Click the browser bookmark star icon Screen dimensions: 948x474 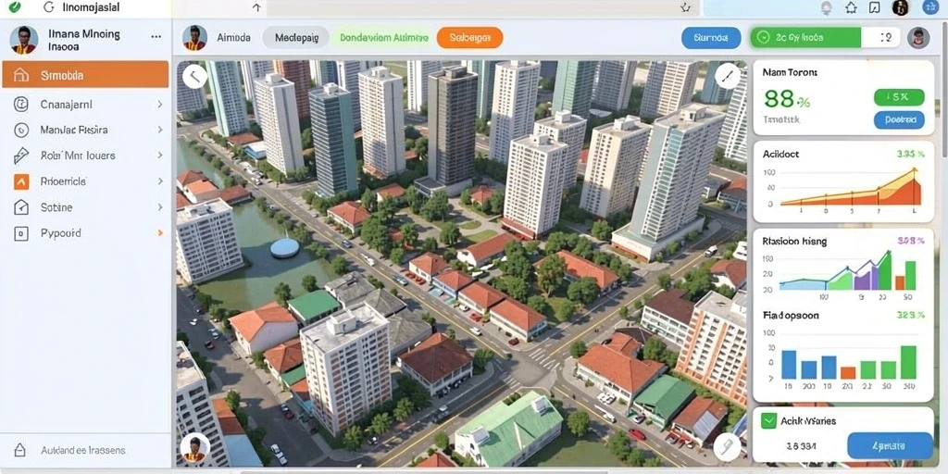[685, 7]
